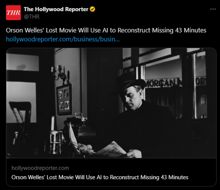Click the gold verified badge
220x190 pixels.
(x=92, y=9)
